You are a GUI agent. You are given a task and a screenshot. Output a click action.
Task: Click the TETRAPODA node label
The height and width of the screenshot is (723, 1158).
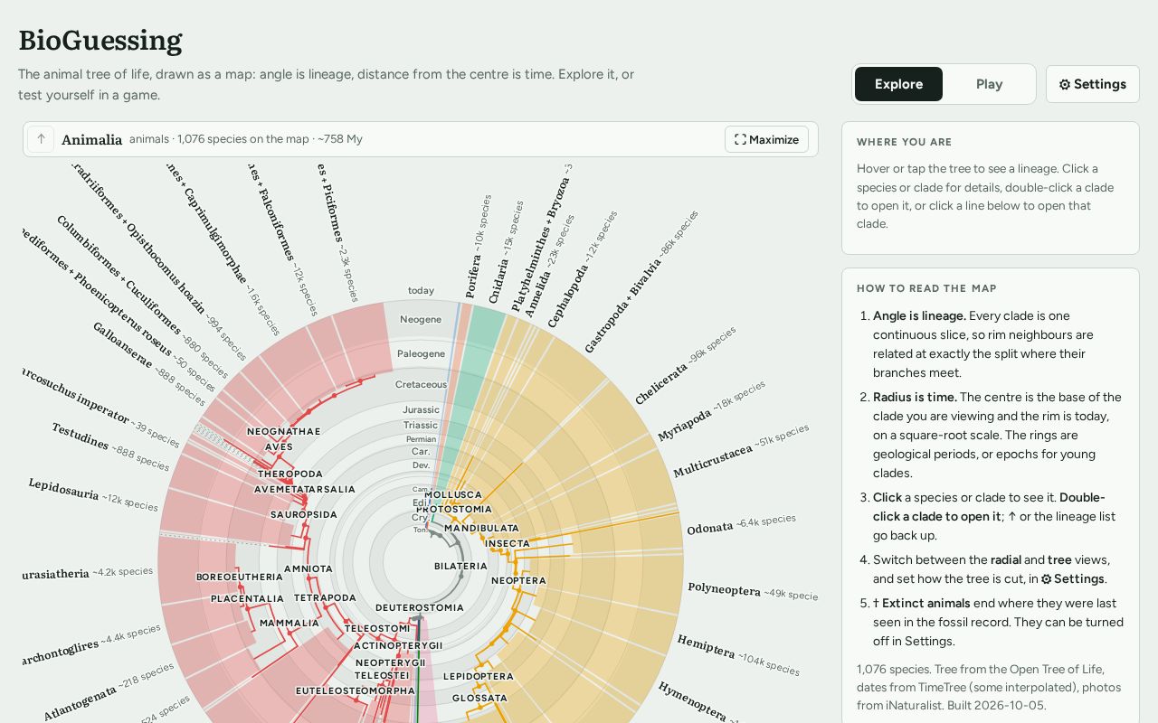click(x=325, y=598)
